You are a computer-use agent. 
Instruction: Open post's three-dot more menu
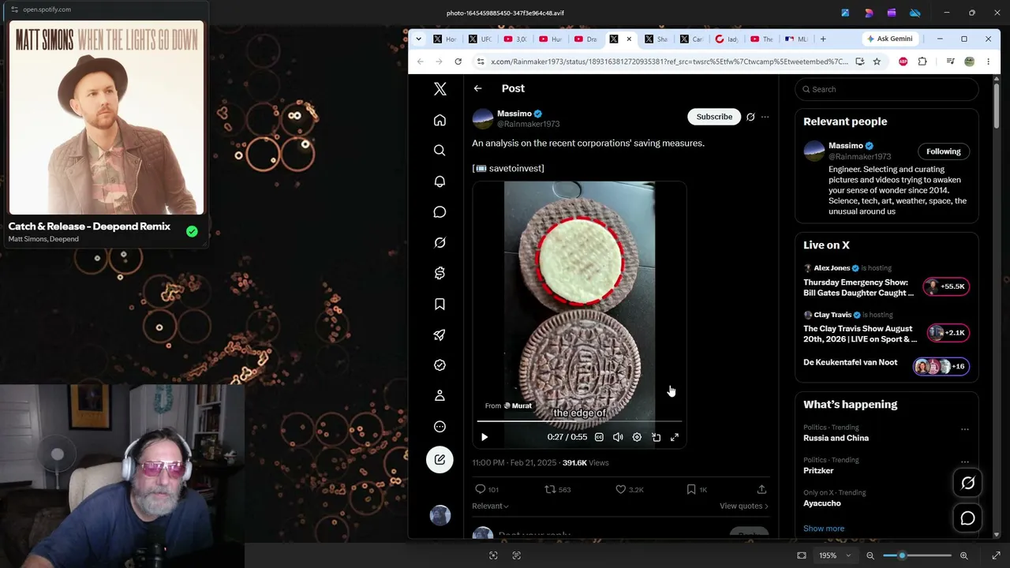pyautogui.click(x=765, y=117)
